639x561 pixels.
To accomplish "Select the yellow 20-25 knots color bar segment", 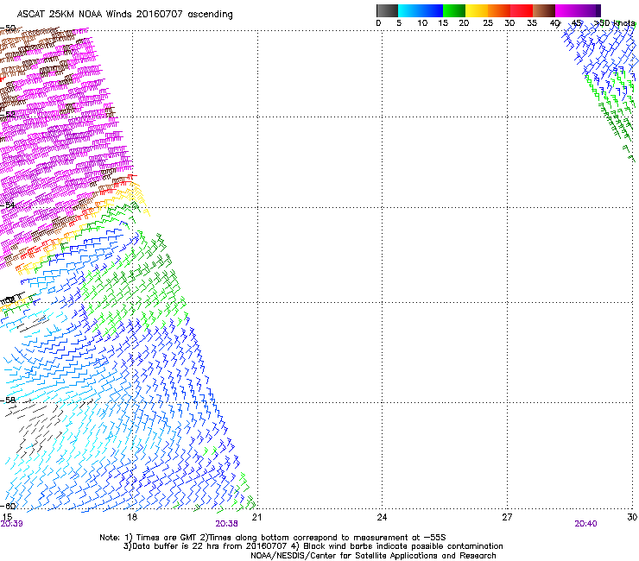I will tap(477, 10).
